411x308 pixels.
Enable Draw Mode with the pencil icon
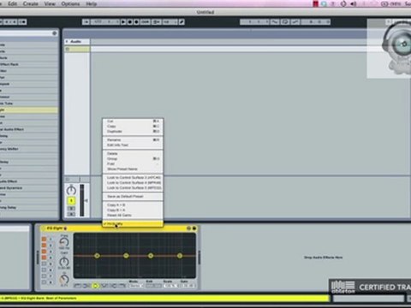point(182,22)
